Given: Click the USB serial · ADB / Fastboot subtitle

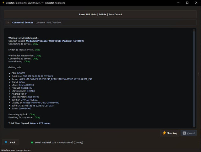Looking at the screenshot, I should [48, 23].
